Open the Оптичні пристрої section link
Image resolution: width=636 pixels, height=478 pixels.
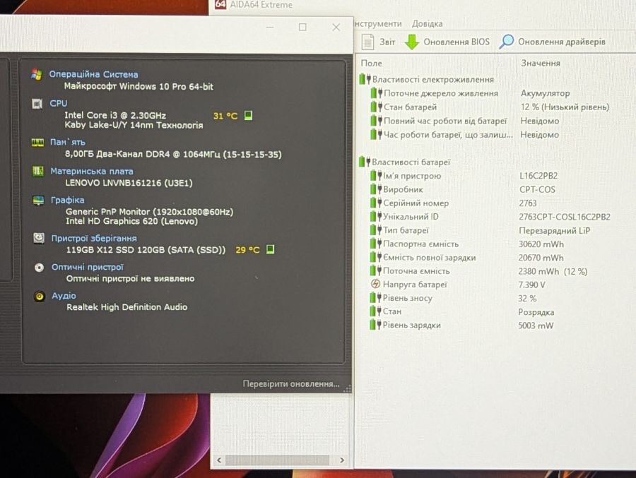point(87,267)
